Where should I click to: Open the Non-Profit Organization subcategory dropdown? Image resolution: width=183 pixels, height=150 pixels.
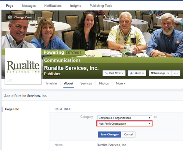(x=124, y=123)
